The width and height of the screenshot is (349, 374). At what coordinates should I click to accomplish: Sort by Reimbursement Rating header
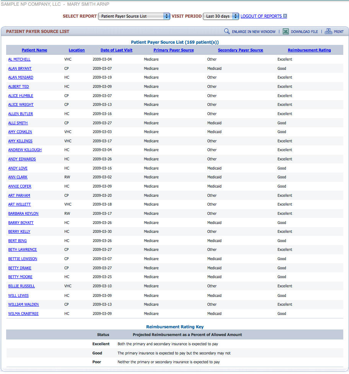click(x=309, y=50)
